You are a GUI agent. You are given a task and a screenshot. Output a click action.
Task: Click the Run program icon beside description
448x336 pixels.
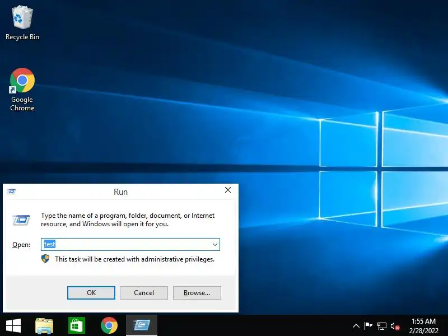(x=21, y=220)
